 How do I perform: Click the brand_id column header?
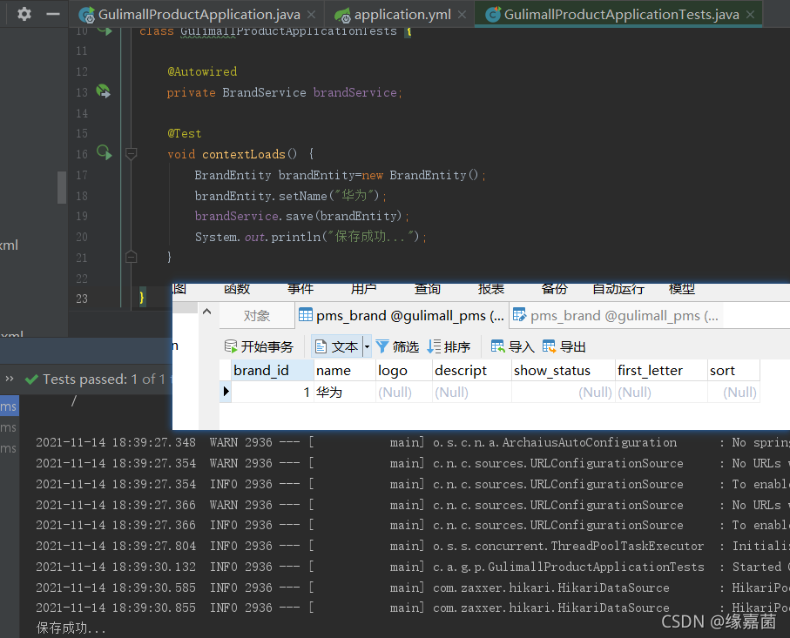click(273, 371)
